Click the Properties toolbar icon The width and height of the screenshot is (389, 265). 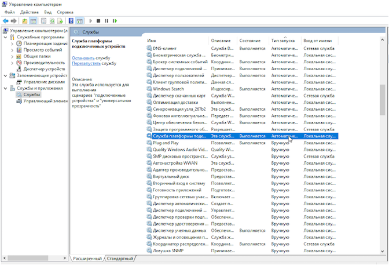[43, 21]
